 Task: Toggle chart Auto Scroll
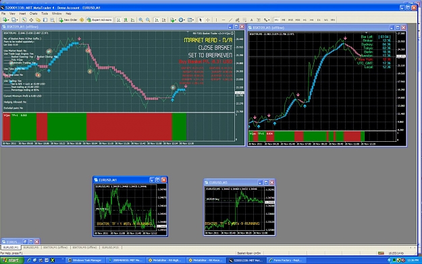click(x=157, y=20)
